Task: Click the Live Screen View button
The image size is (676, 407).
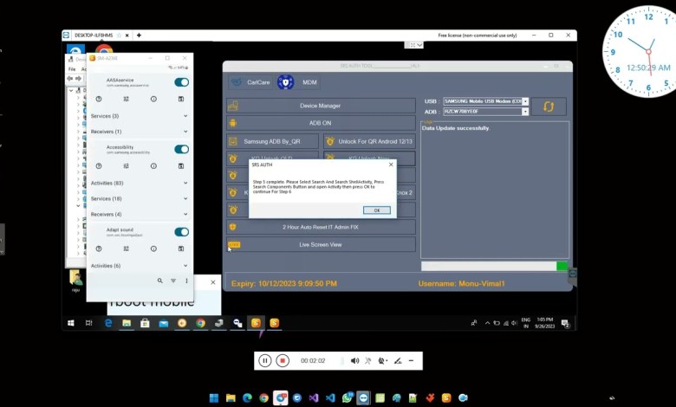Action: click(321, 244)
